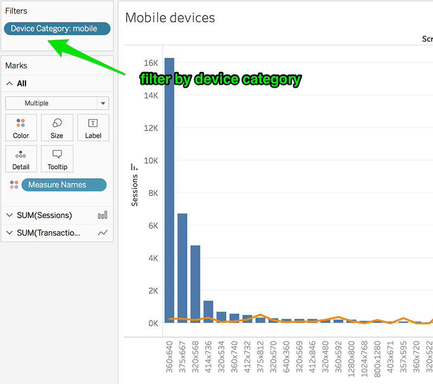The image size is (433, 384).
Task: Select the Measure Names pill
Action: click(x=64, y=185)
